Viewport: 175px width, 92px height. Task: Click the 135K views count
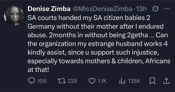(x=134, y=81)
